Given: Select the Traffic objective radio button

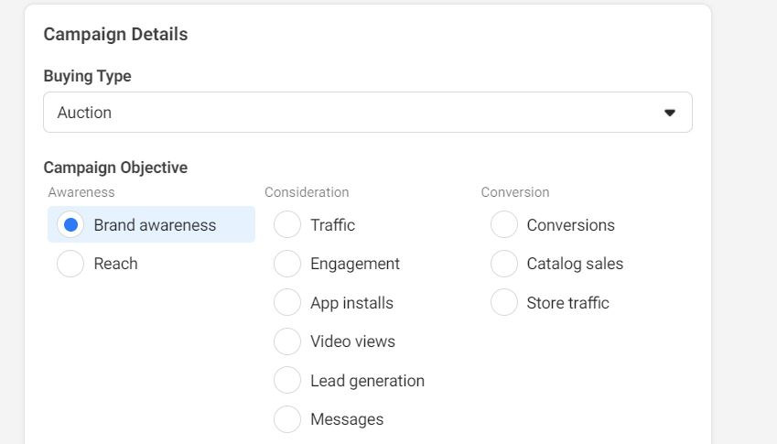Looking at the screenshot, I should point(287,225).
